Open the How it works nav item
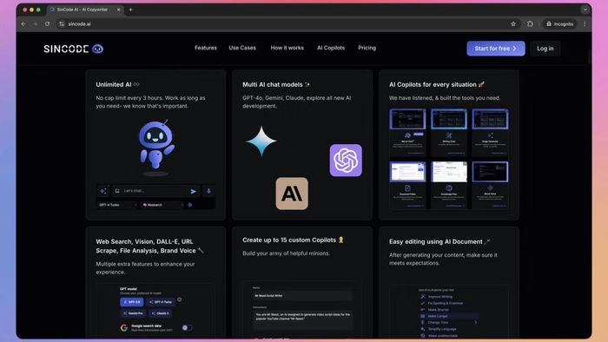The height and width of the screenshot is (342, 608). (x=287, y=48)
